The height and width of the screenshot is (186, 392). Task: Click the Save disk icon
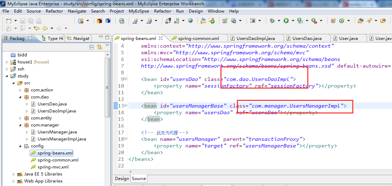(23, 21)
